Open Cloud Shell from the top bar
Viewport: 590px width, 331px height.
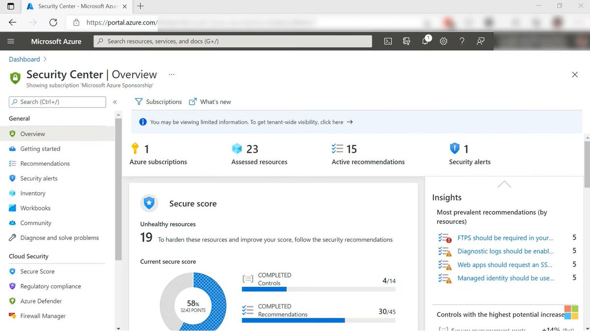click(388, 41)
